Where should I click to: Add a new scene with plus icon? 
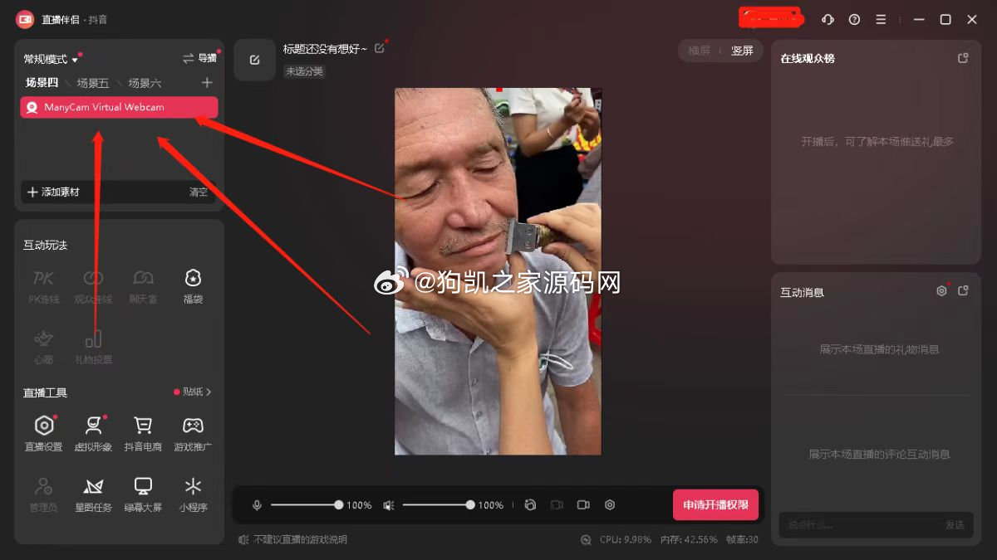click(207, 82)
